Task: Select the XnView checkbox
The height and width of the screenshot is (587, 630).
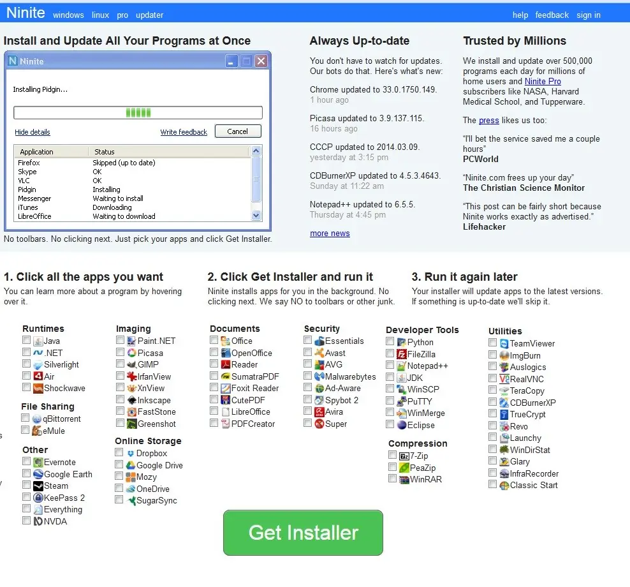Action: click(x=120, y=387)
